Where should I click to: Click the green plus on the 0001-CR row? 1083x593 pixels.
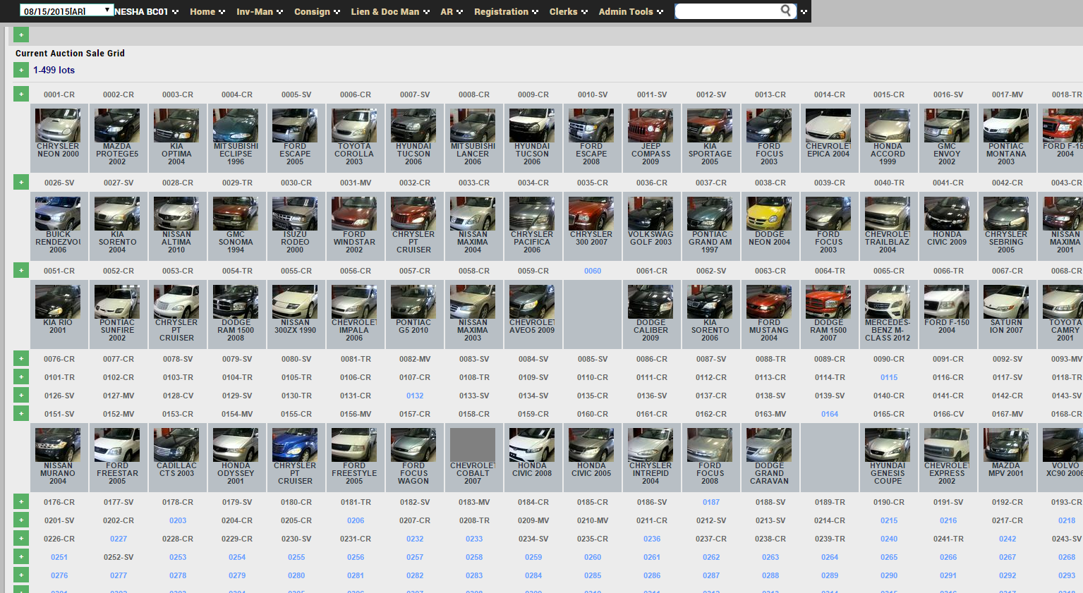(x=21, y=94)
